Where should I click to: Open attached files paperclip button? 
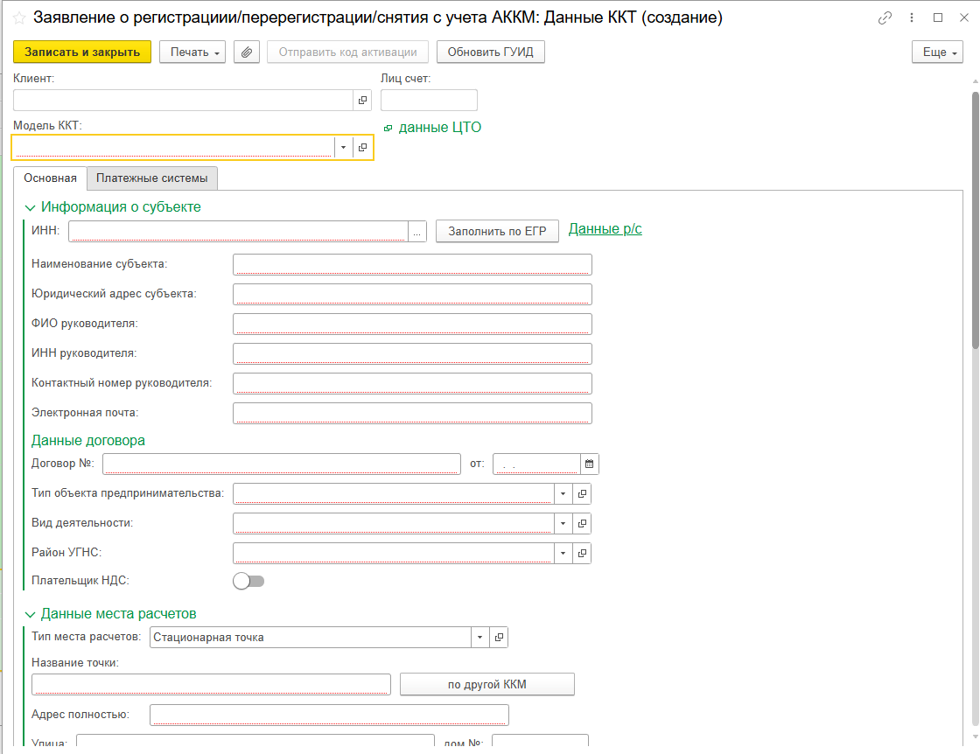247,52
